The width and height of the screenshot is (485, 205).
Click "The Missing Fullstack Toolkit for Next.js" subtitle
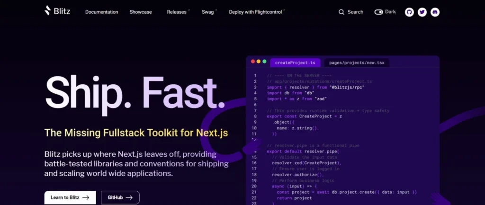point(136,133)
